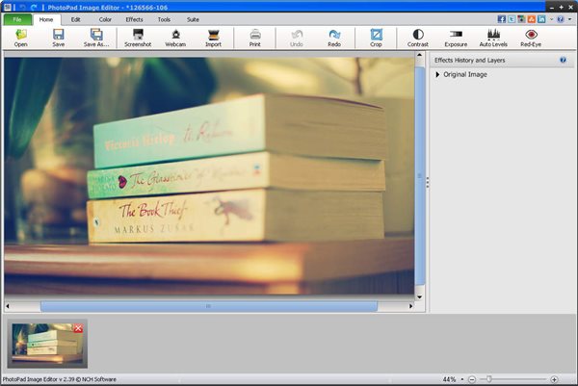The width and height of the screenshot is (578, 386).
Task: Click the help icon in Effects History panel
Action: point(563,60)
